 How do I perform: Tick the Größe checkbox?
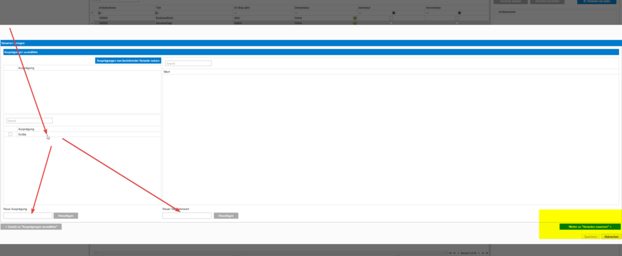click(10, 134)
